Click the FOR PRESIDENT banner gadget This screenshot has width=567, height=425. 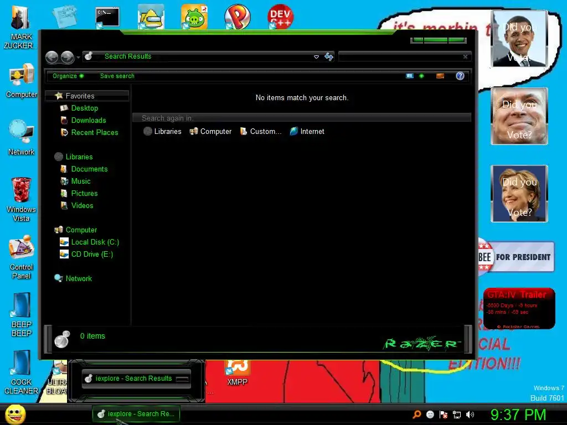pyautogui.click(x=516, y=257)
